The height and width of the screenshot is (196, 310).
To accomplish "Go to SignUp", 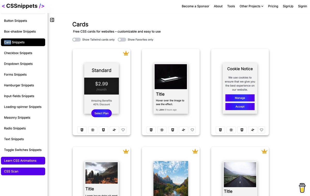I will pos(288,6).
